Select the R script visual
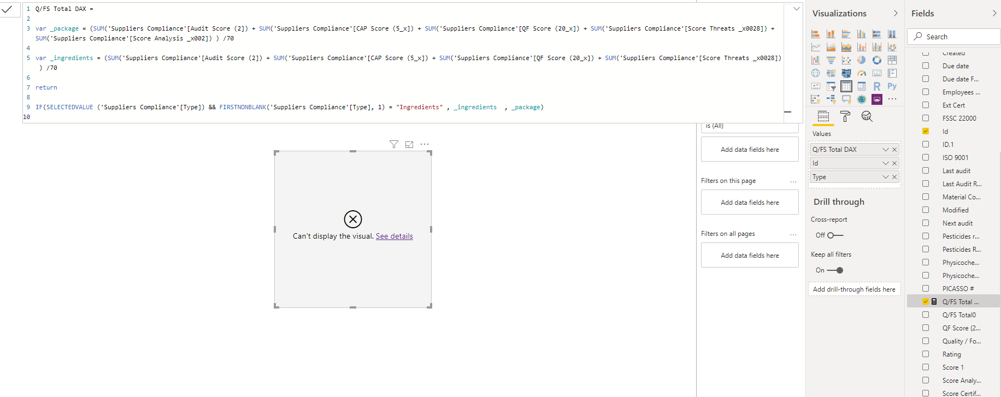Image resolution: width=1001 pixels, height=397 pixels. tap(876, 86)
